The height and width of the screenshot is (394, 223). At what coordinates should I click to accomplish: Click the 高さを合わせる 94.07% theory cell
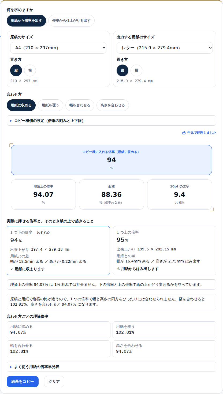(x=164, y=349)
